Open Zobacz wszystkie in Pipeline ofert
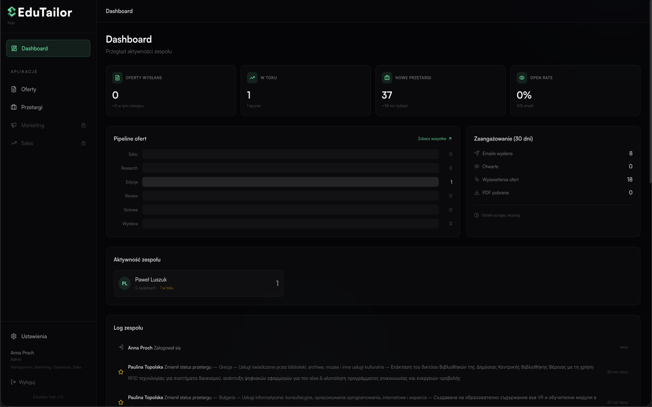This screenshot has width=652, height=407. [x=434, y=138]
